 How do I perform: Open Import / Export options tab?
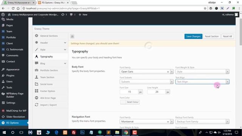tap(50, 105)
